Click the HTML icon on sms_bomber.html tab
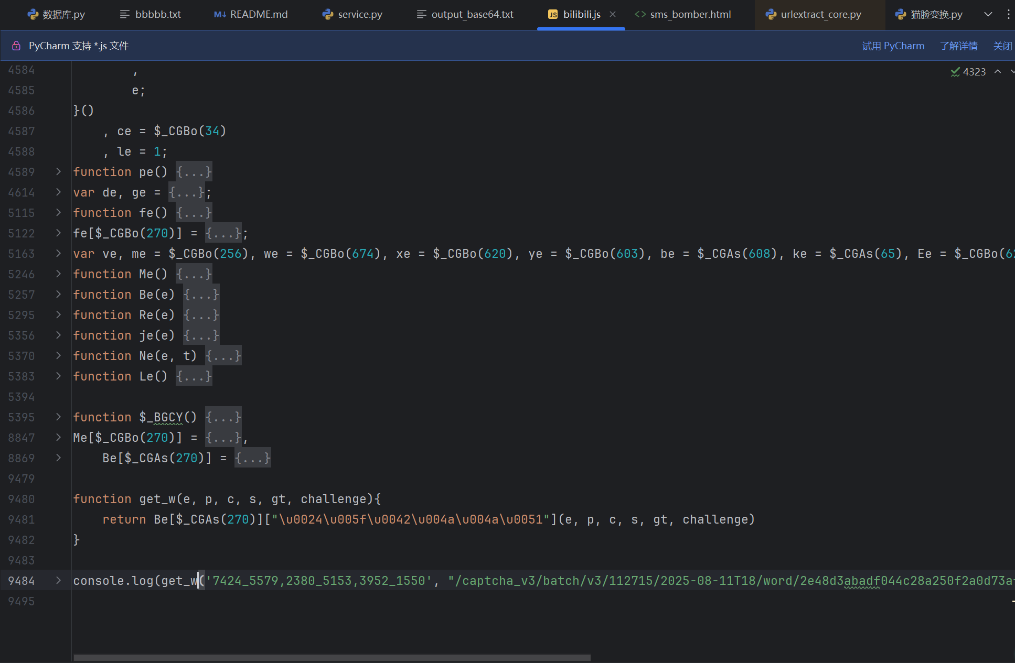The image size is (1015, 663). click(640, 14)
